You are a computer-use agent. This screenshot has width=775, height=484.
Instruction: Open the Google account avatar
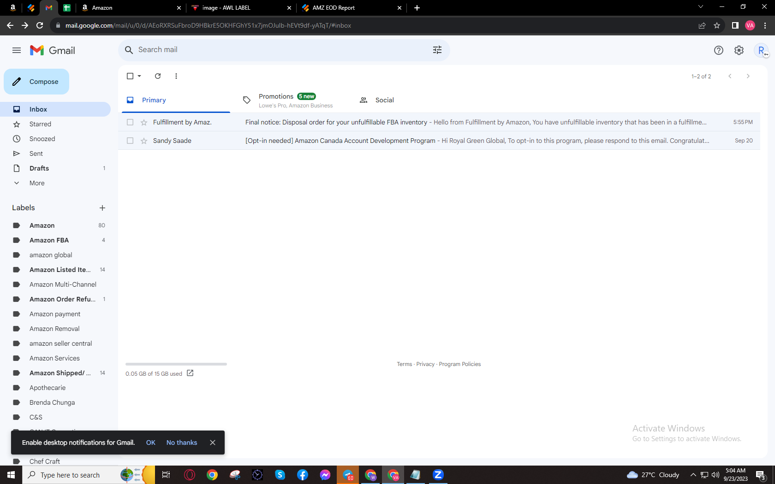761,50
